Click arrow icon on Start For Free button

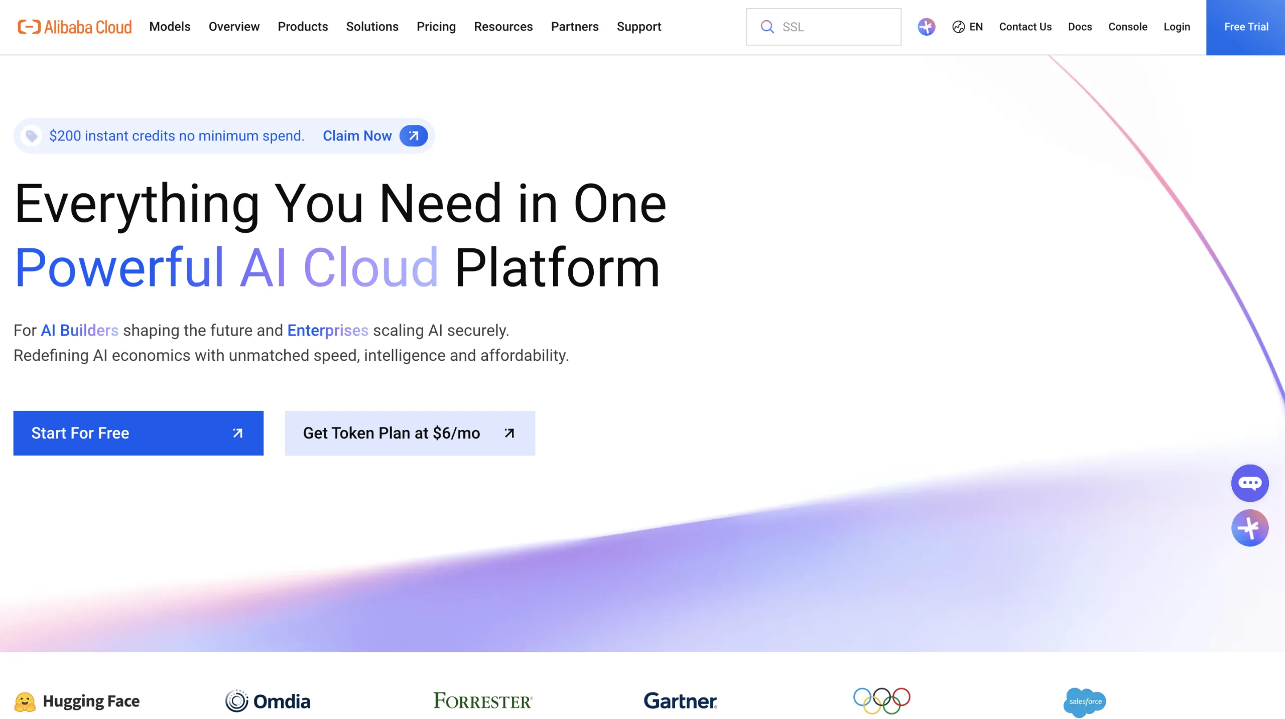click(238, 433)
